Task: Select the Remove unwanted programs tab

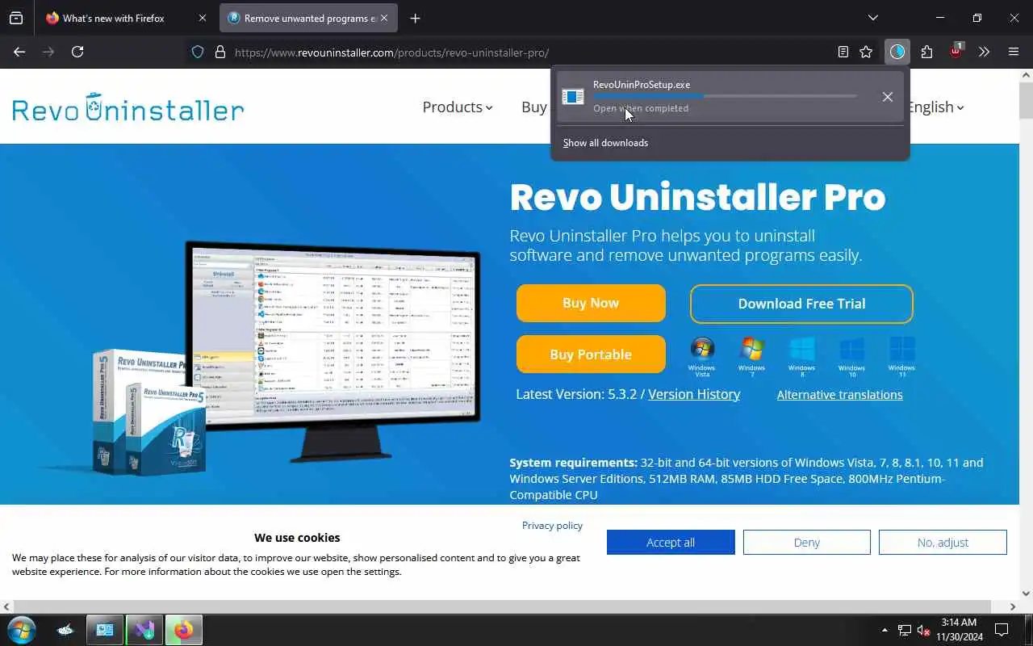Action: (309, 18)
